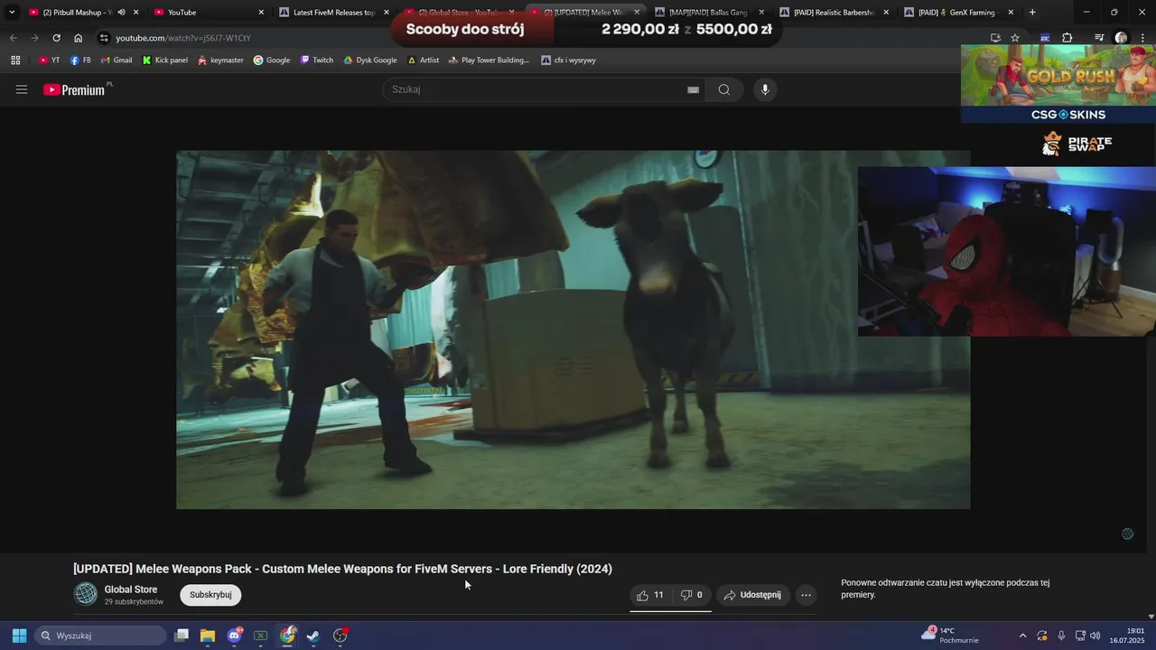Open the Excel-like green taskbar app
The image size is (1156, 650).
(x=260, y=636)
